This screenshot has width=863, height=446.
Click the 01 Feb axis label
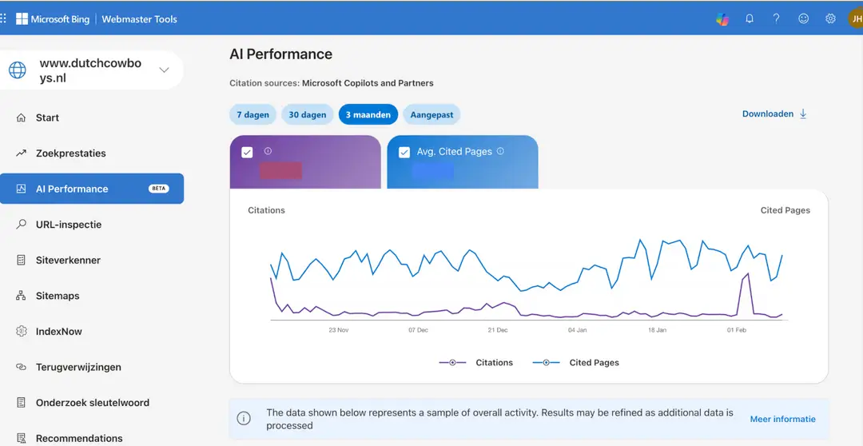click(737, 330)
